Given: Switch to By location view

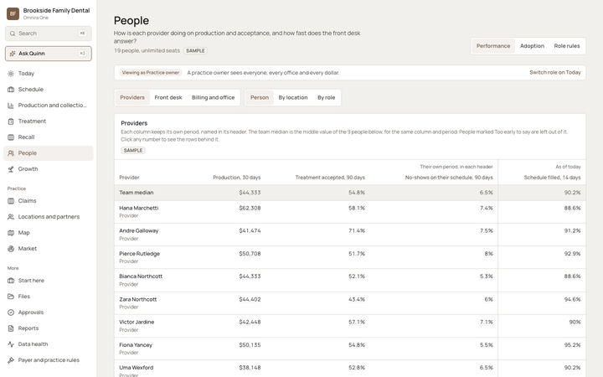Looking at the screenshot, I should point(293,97).
